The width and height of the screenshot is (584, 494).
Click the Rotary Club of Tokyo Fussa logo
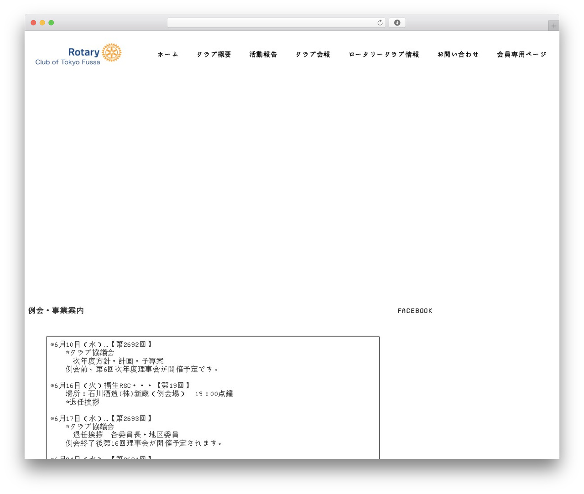[78, 55]
